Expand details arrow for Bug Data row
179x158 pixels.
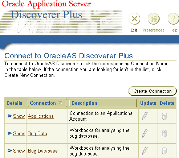coord(9,133)
